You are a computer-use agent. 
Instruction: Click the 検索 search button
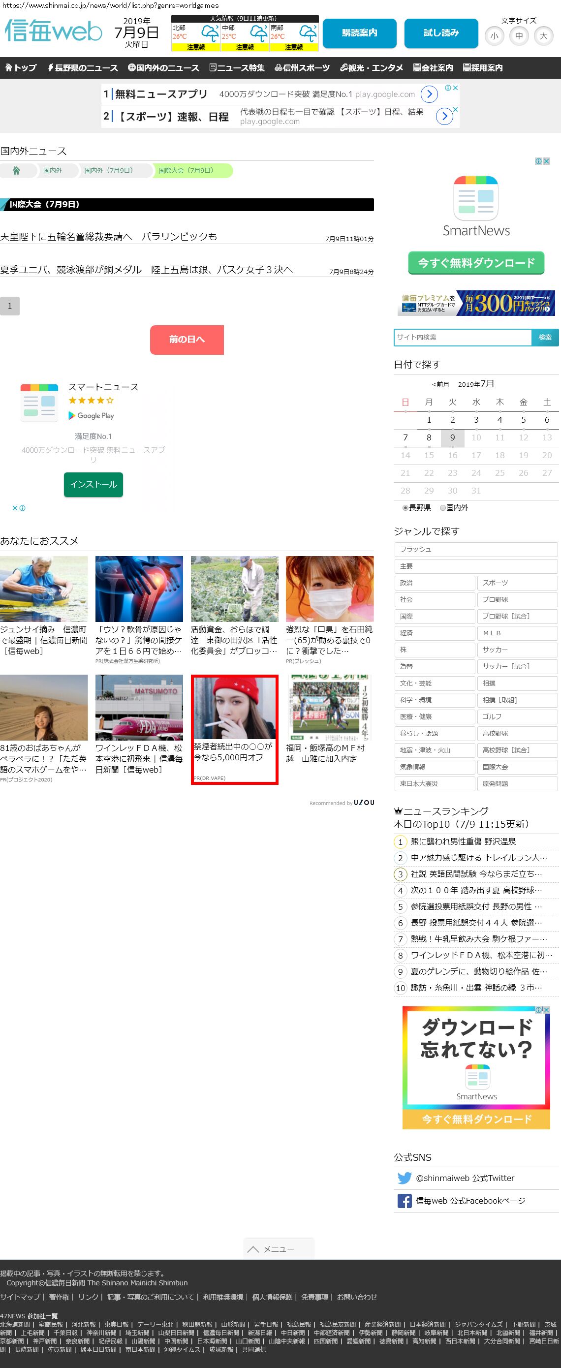tap(545, 337)
